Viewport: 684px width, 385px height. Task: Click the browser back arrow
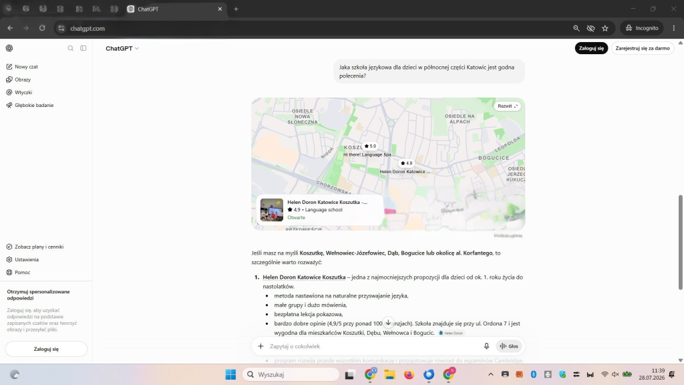point(10,28)
